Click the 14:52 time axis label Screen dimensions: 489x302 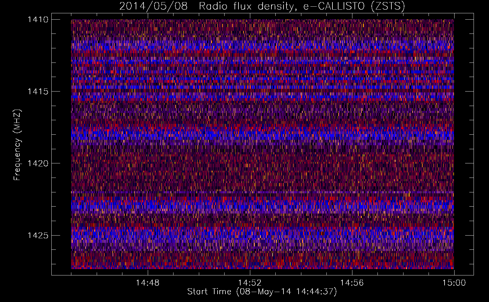click(x=250, y=283)
